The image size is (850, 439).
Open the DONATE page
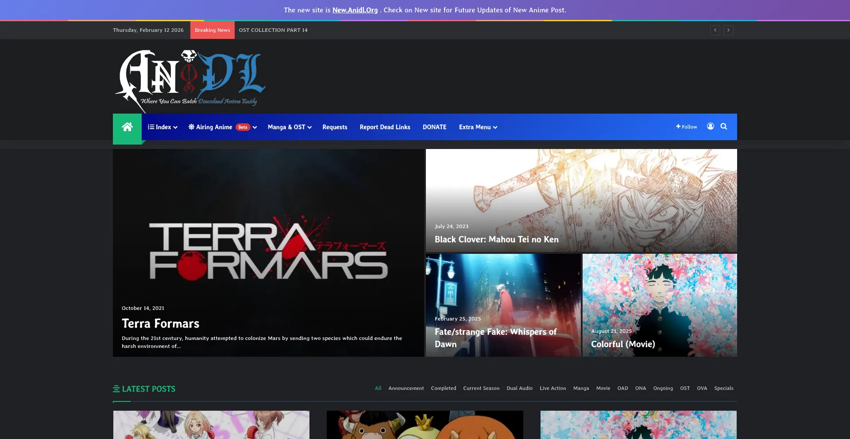434,127
